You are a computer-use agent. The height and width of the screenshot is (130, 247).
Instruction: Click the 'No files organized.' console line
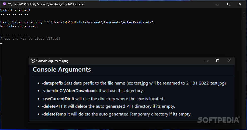pyautogui.click(x=19, y=26)
